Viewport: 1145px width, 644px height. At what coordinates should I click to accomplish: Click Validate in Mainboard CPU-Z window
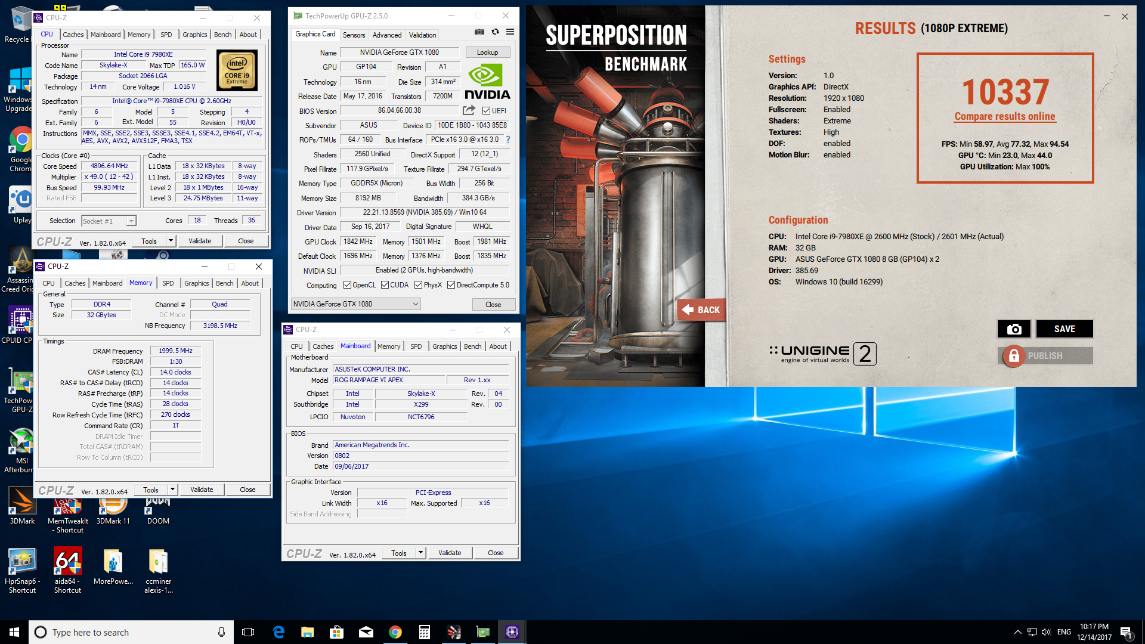450,553
